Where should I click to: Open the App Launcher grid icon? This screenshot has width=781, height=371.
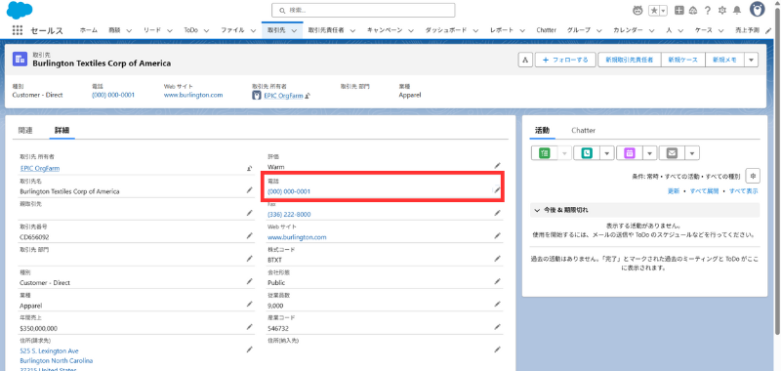point(18,30)
